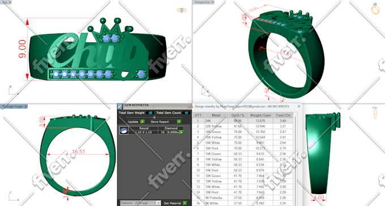Click the gold ring icon in the Perspective viewport
The image size is (385, 206).
click(375, 8)
